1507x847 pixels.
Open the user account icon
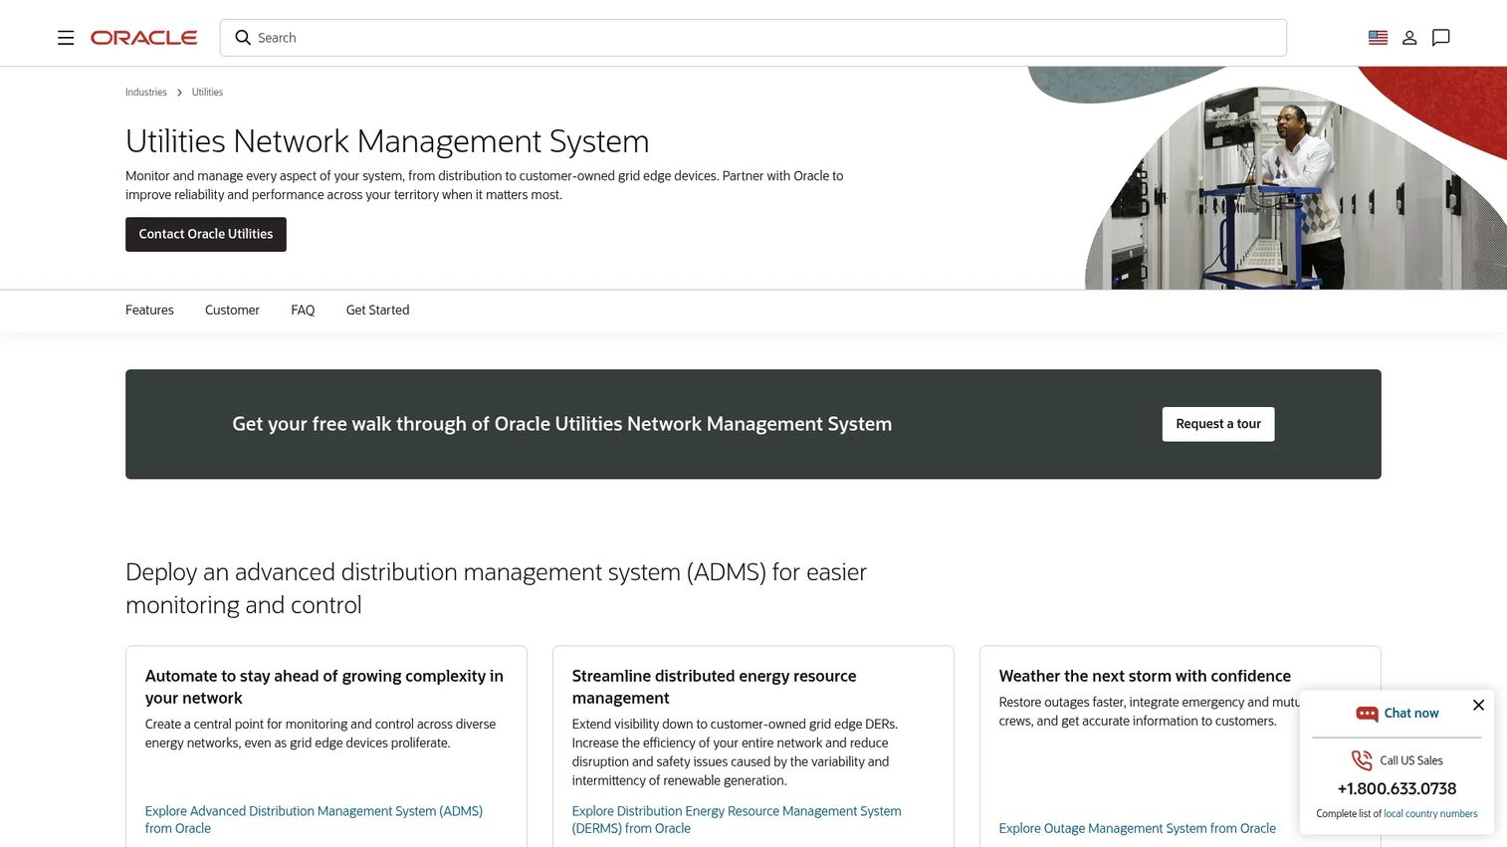(1409, 38)
